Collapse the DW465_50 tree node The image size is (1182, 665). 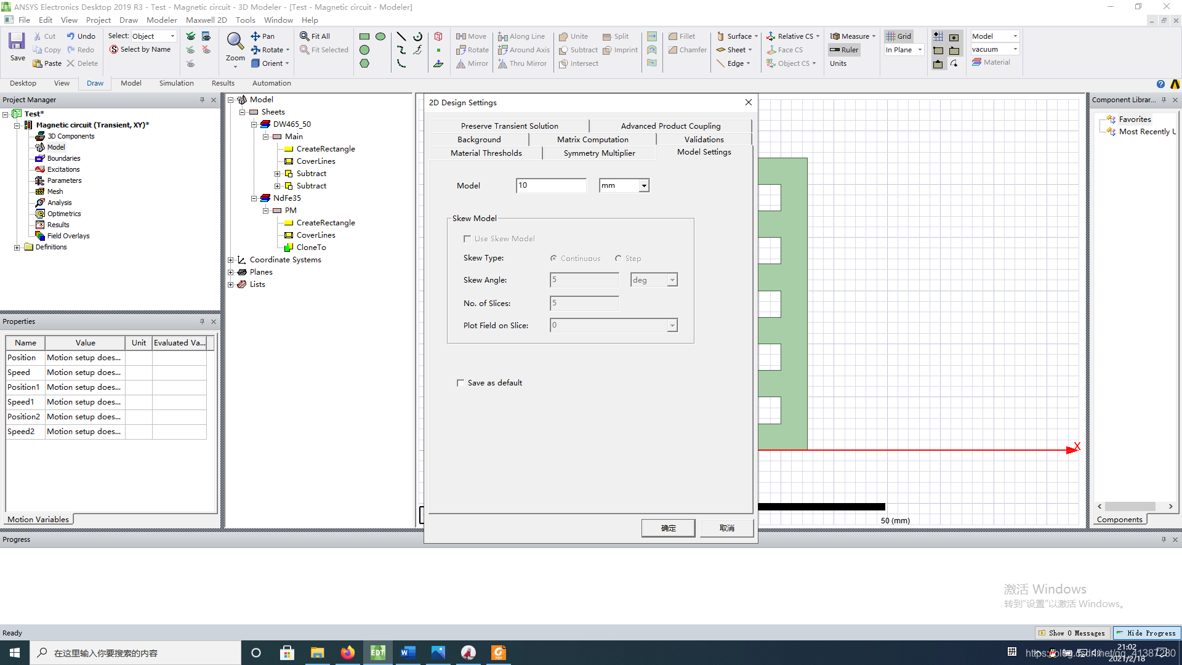[254, 124]
